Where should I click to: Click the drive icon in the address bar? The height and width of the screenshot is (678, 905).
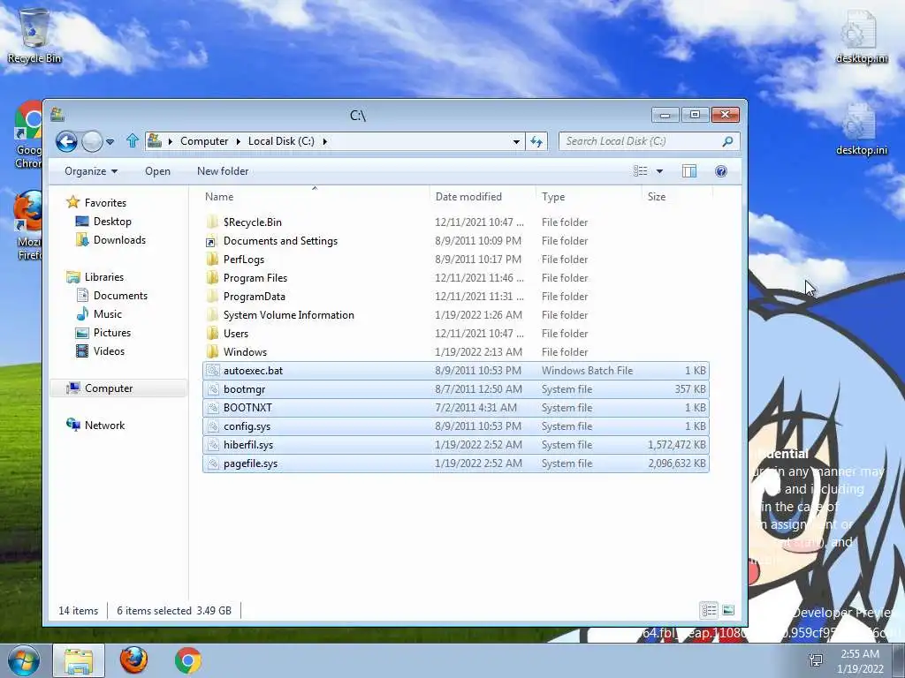pyautogui.click(x=155, y=140)
